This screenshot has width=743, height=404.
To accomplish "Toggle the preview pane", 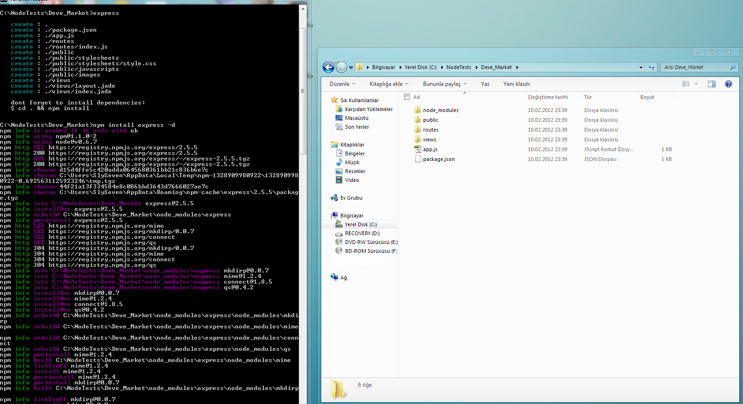I will pyautogui.click(x=712, y=84).
